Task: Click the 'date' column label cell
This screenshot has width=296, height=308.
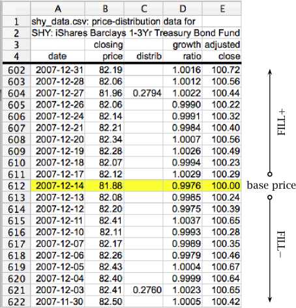Action: coord(57,56)
